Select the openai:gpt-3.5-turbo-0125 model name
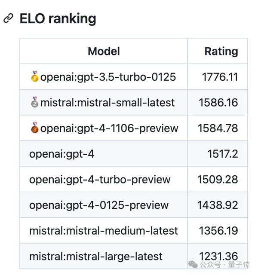The image size is (258, 275). (108, 77)
